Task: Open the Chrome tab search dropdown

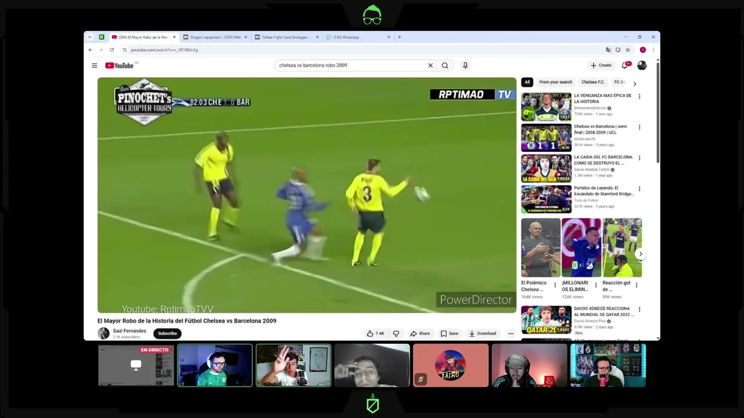Action: 90,37
